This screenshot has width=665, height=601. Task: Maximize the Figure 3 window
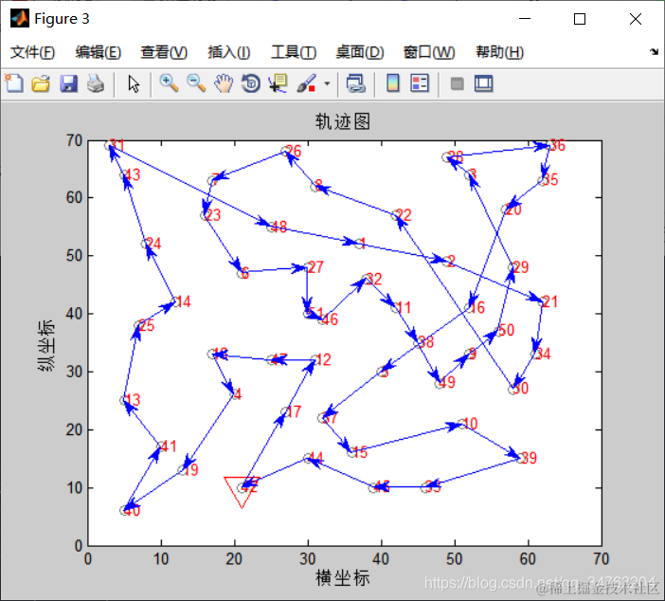coord(580,19)
